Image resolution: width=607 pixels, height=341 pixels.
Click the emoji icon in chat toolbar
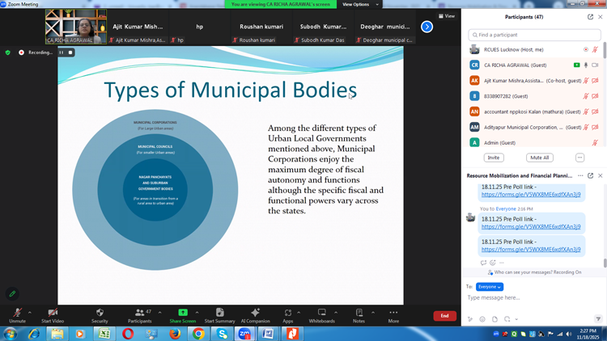pos(482,319)
